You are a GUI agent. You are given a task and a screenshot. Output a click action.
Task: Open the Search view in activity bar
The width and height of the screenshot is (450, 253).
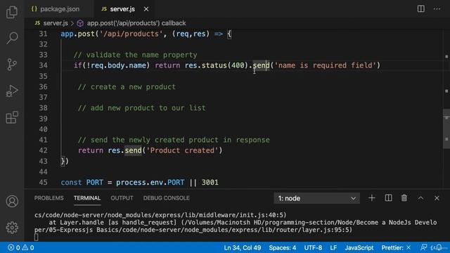point(12,38)
